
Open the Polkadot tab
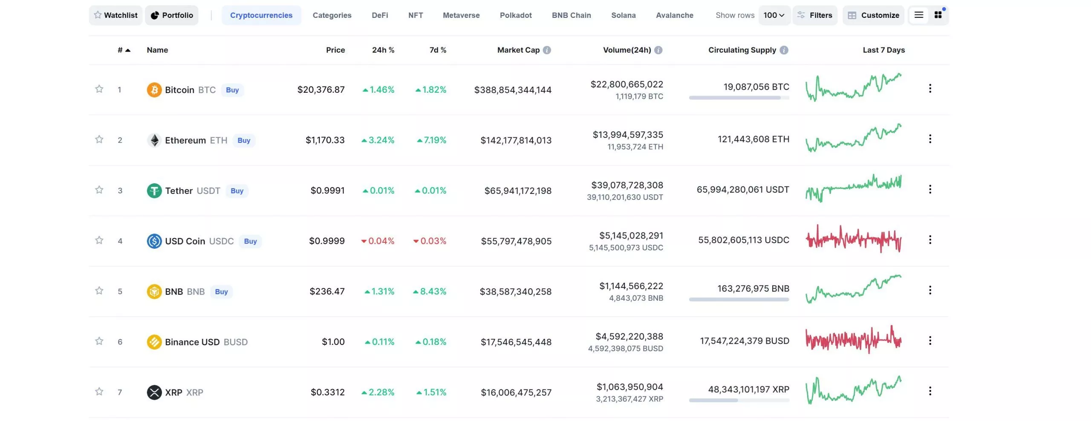pyautogui.click(x=516, y=15)
